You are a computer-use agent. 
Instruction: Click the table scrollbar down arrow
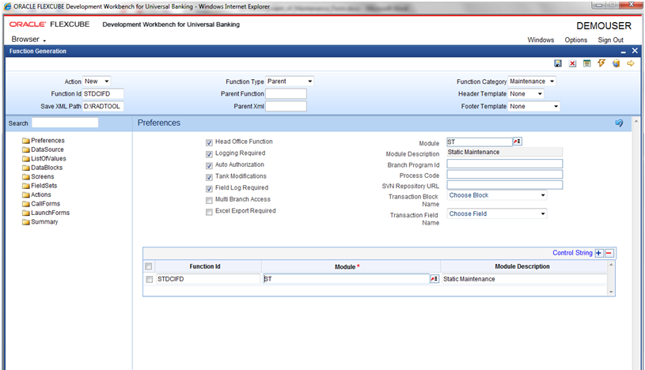[611, 292]
